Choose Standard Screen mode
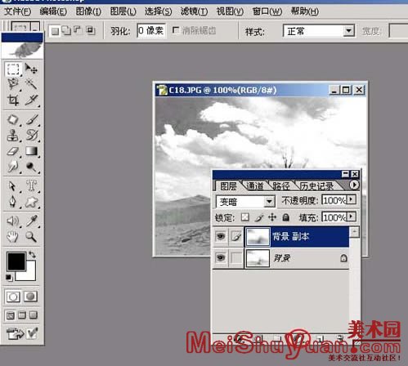Image resolution: width=408 pixels, height=366 pixels. [11, 315]
